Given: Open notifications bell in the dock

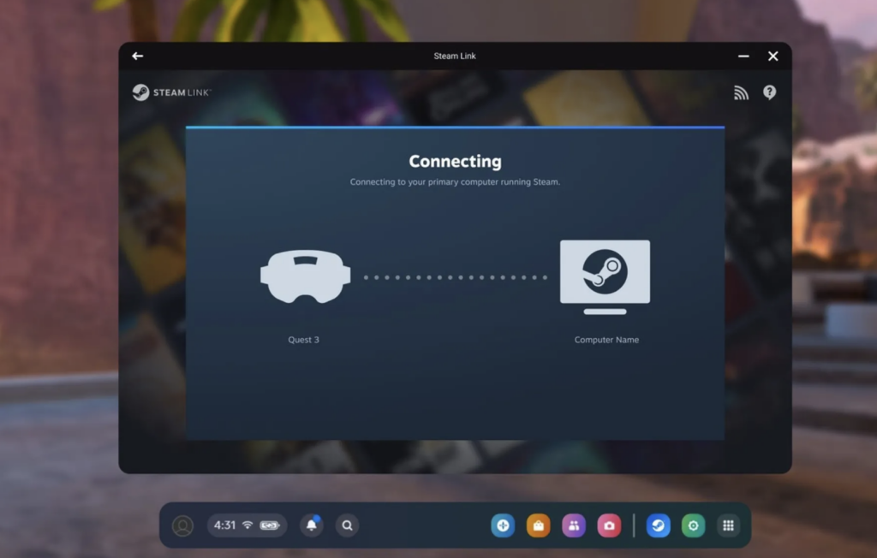Looking at the screenshot, I should (312, 525).
